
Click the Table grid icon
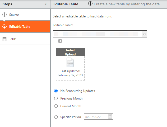[x=4, y=39]
